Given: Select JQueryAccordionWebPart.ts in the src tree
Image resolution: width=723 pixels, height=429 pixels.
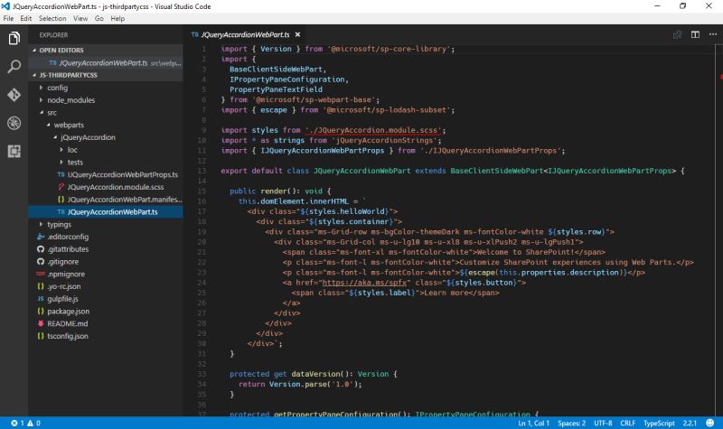Looking at the screenshot, I should pyautogui.click(x=106, y=212).
